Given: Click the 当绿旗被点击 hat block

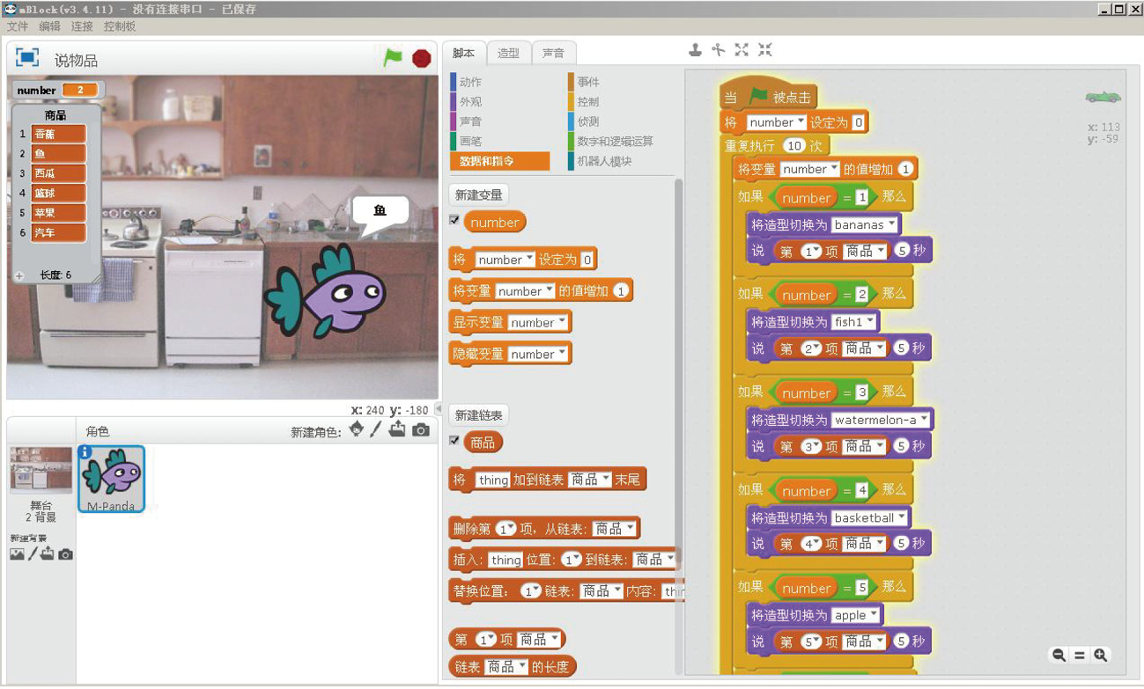Looking at the screenshot, I should (769, 95).
